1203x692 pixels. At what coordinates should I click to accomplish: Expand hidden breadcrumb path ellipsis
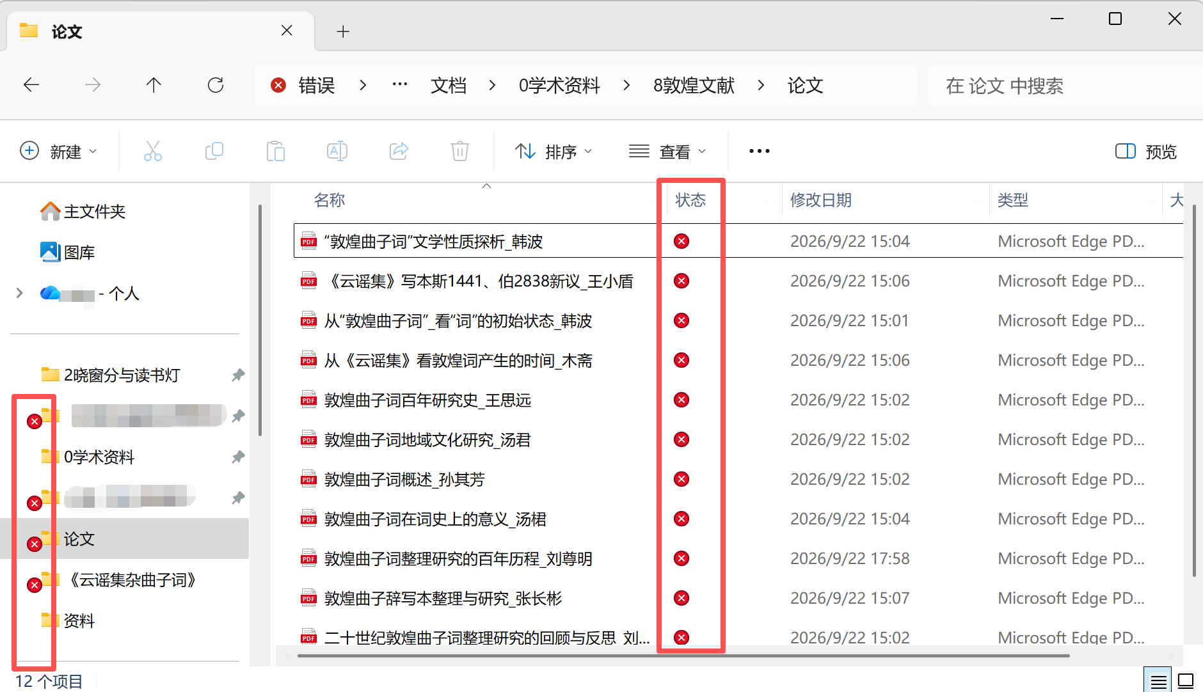tap(400, 85)
